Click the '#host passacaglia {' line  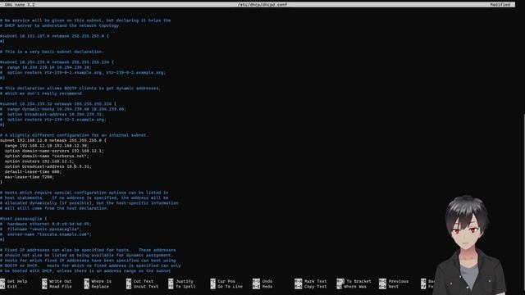(24, 219)
